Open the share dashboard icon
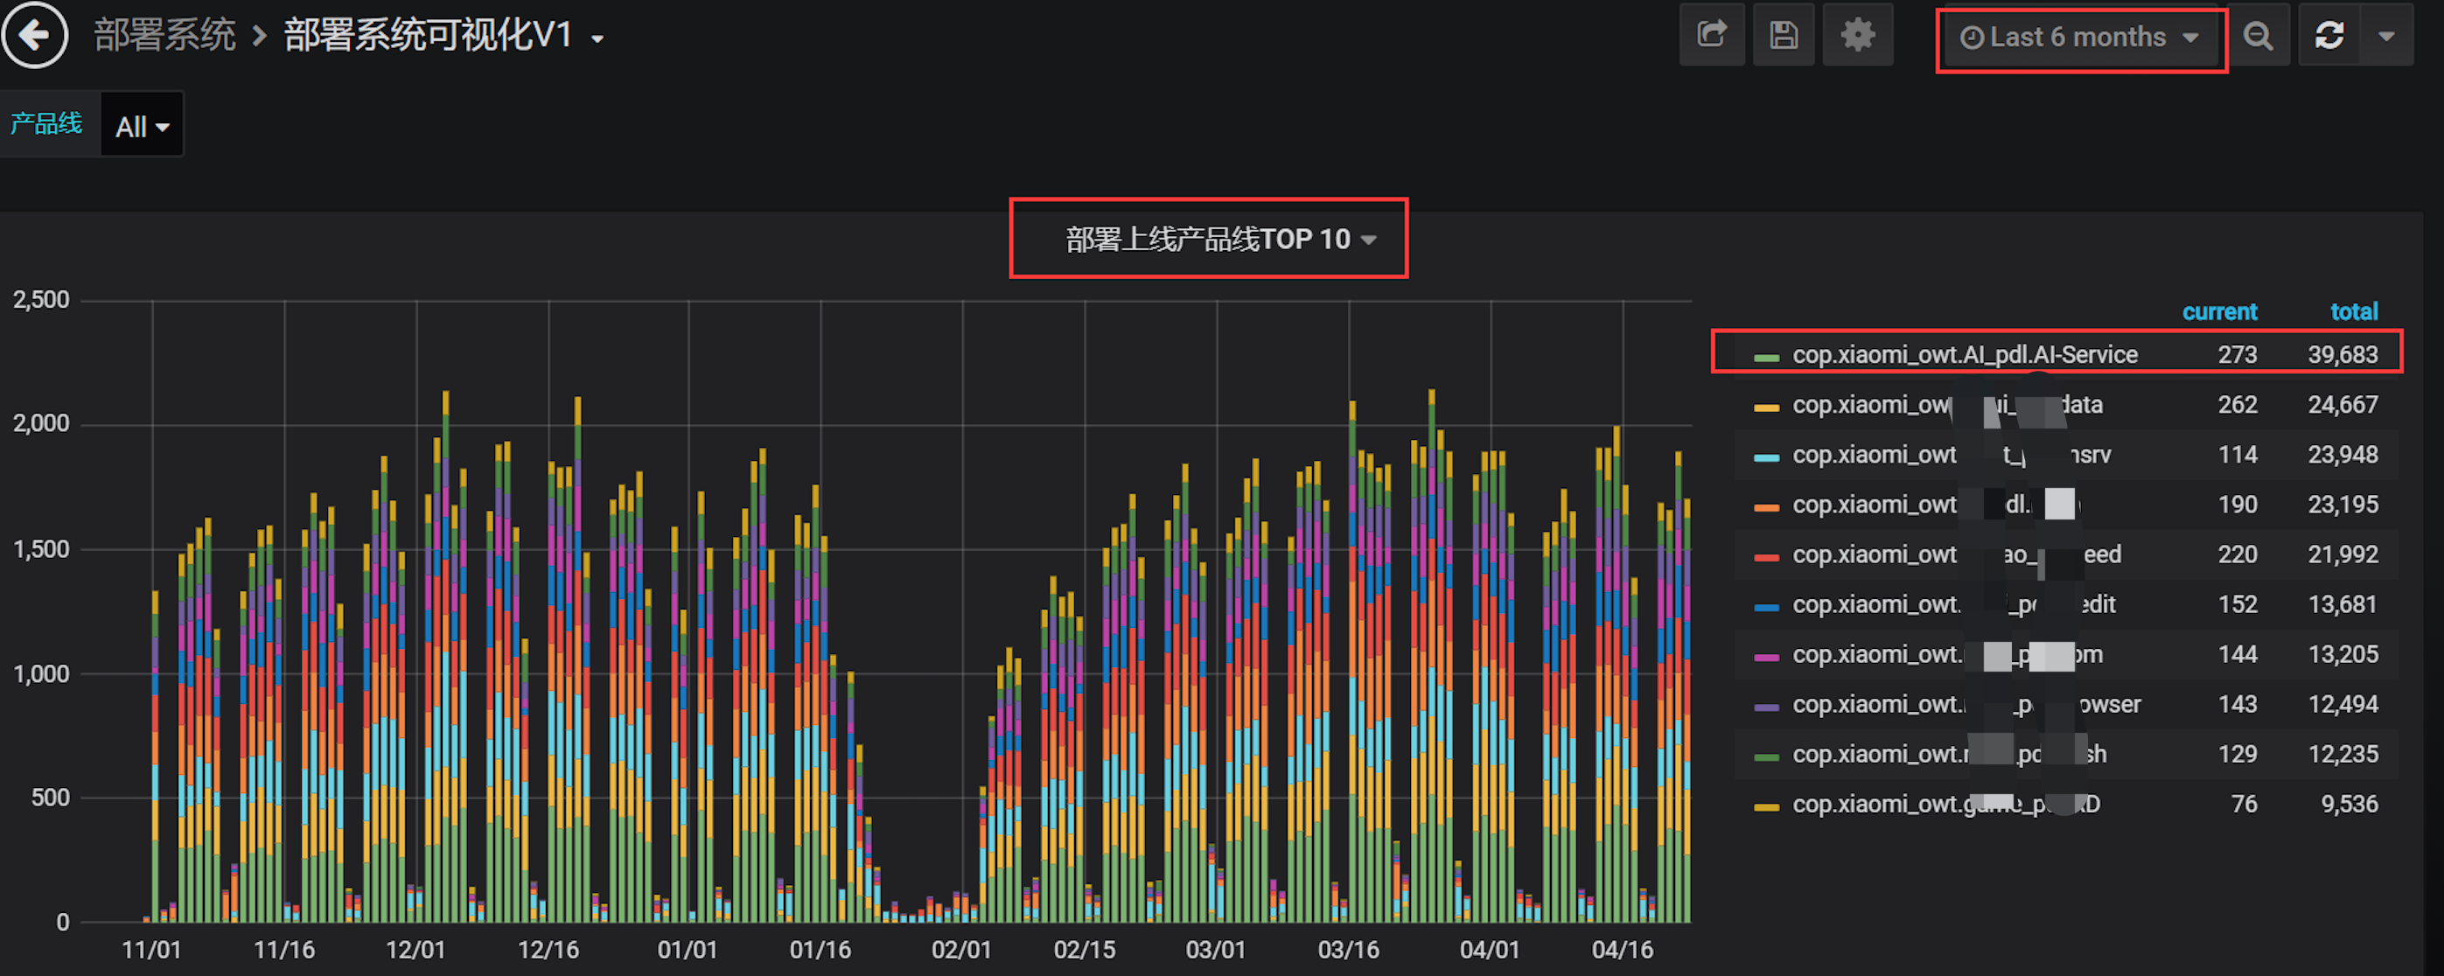The width and height of the screenshot is (2444, 976). pos(1712,36)
